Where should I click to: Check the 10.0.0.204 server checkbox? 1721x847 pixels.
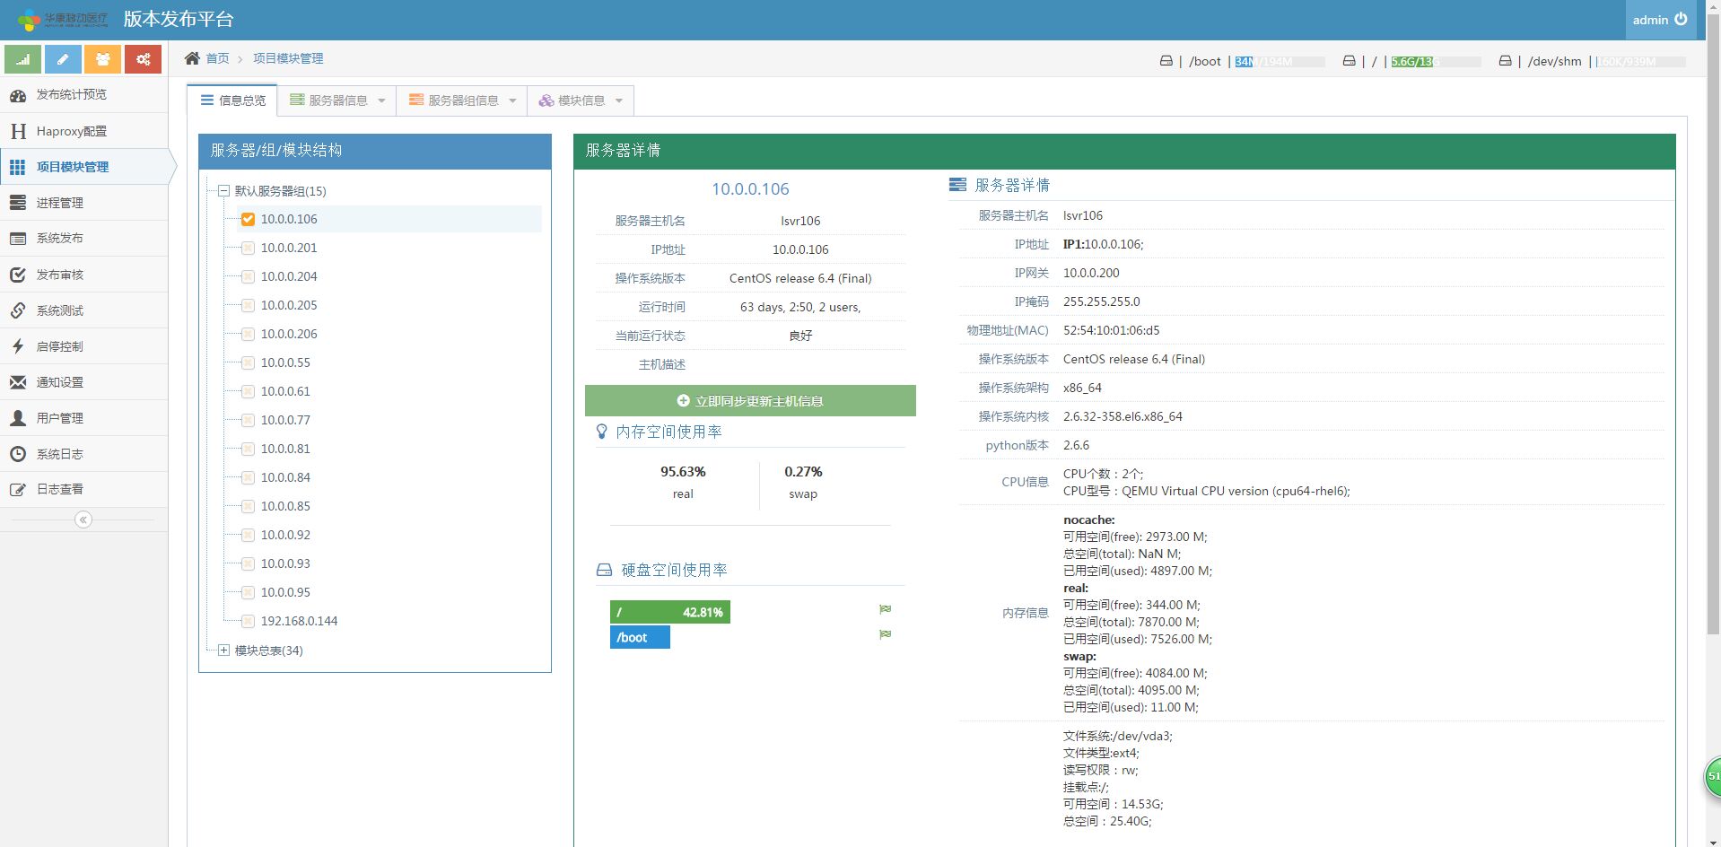[x=249, y=276]
